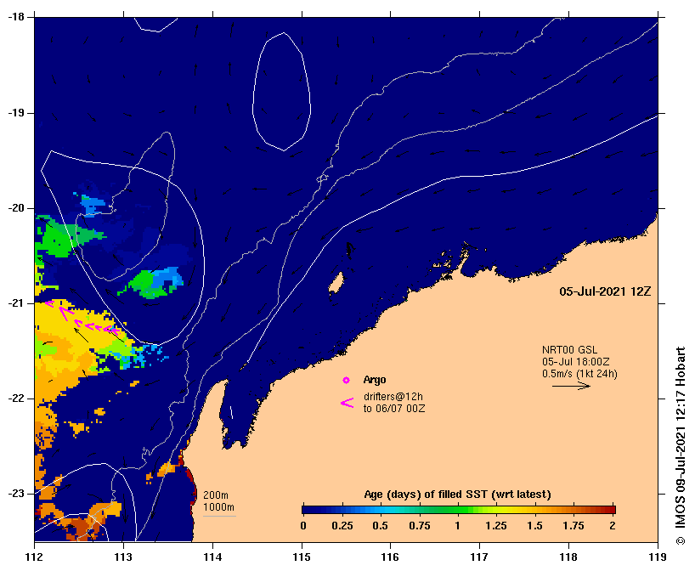The height and width of the screenshot is (571, 695).
Task: Click the 'drifters@12h' legend text
Action: click(x=393, y=396)
